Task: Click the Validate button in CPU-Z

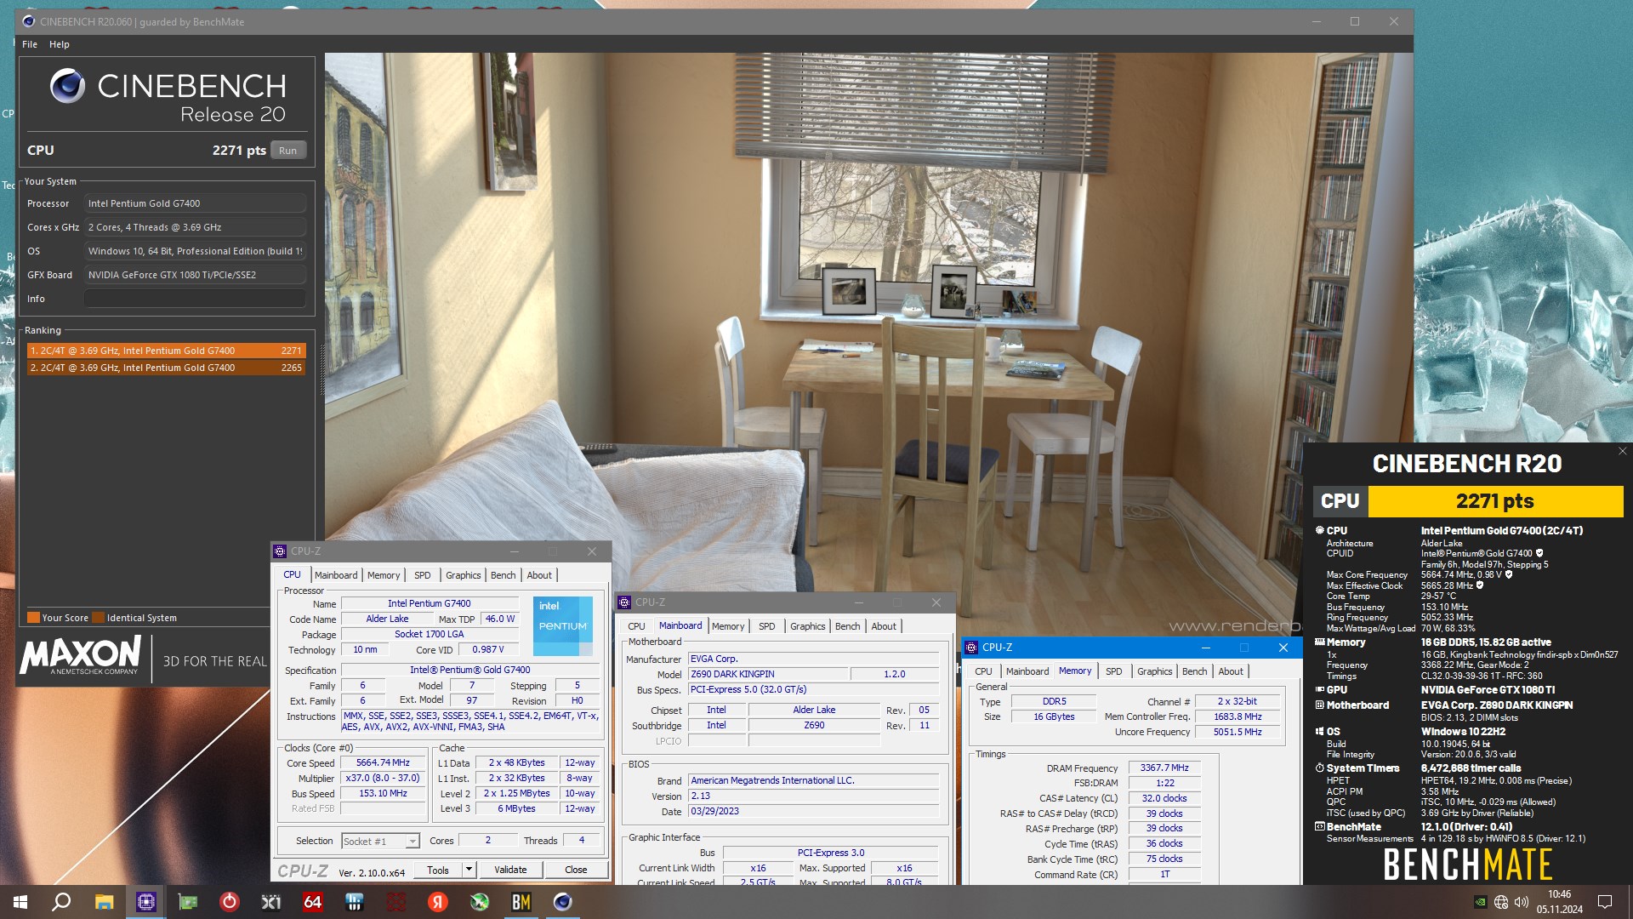Action: tap(510, 870)
